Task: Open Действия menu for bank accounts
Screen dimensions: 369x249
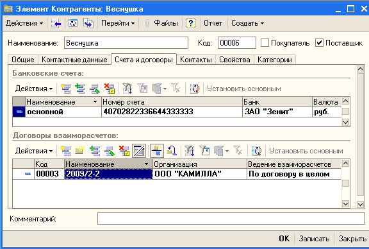Action: coord(34,89)
